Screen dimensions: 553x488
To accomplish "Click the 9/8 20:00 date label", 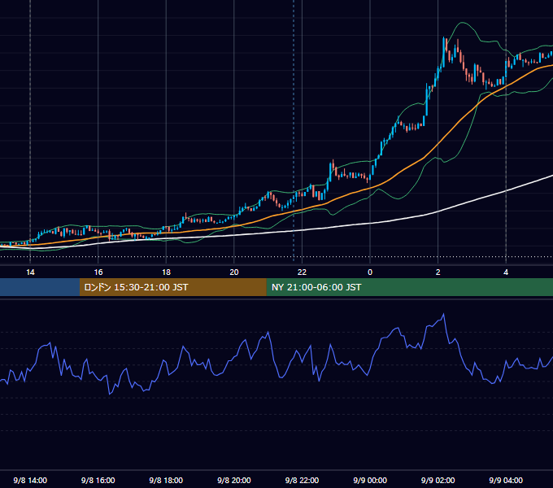I will (234, 480).
